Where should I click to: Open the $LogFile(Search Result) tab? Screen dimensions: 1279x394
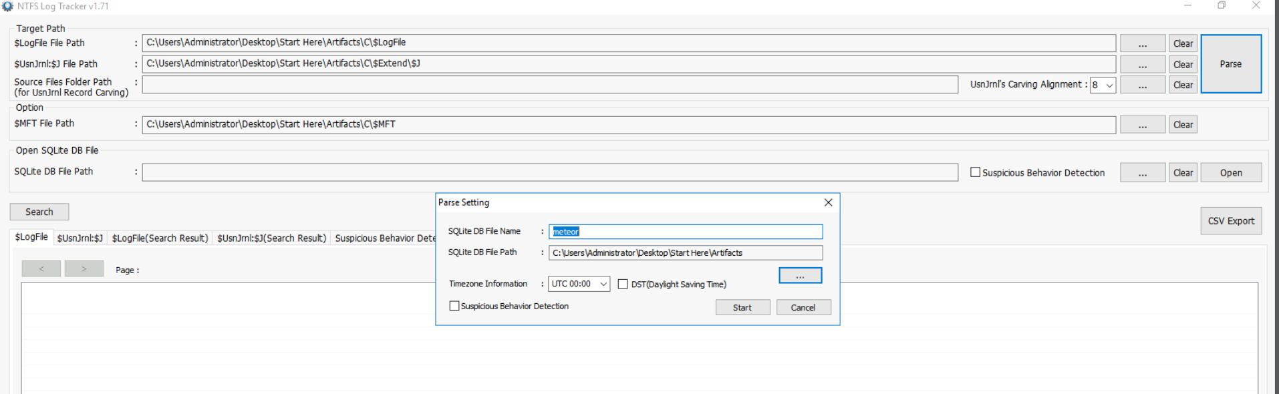[160, 238]
